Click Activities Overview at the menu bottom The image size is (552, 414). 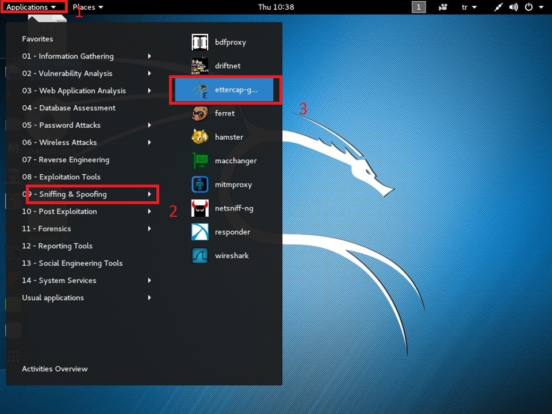tap(55, 369)
